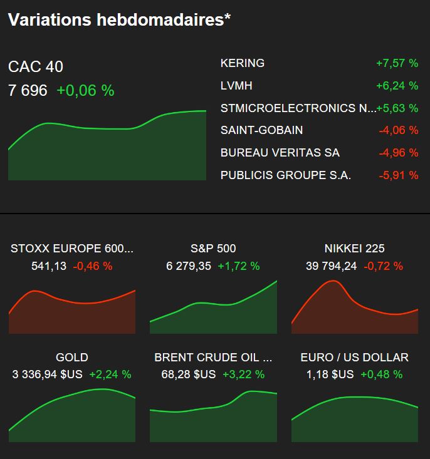Click the S&P 500 heading
Viewport: 430px width, 459px height.
213,249
